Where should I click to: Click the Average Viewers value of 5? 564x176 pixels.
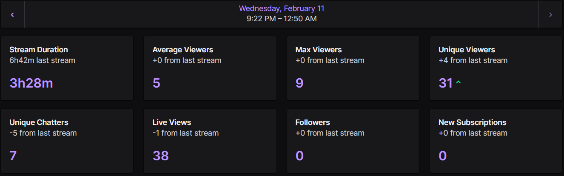tap(156, 83)
